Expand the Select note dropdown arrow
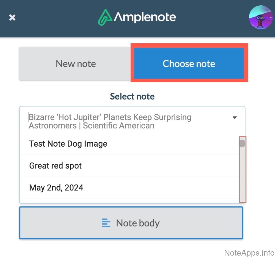Screen dimensions: 275x258 tap(234, 118)
